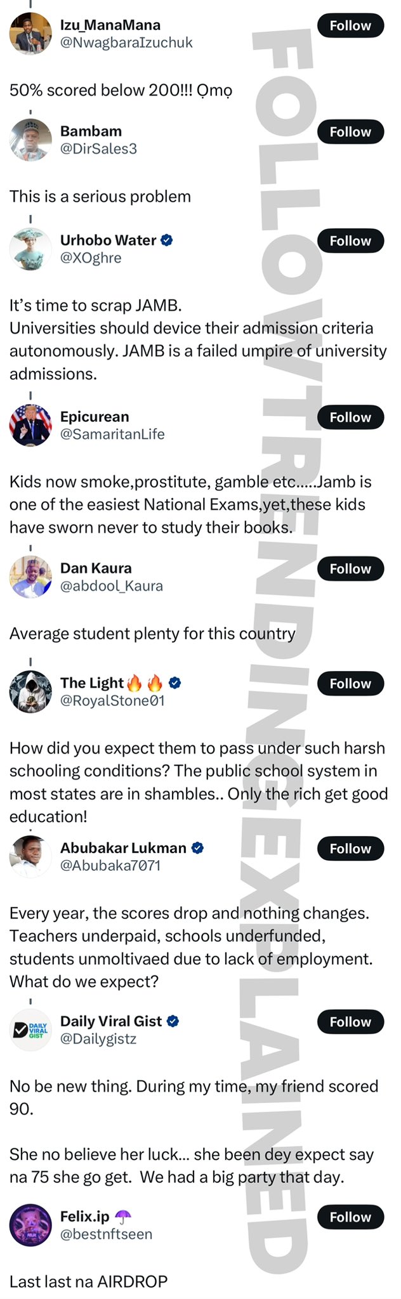This screenshot has width=401, height=1299.
Task: Follow Izu_ManaMana account
Action: (350, 26)
